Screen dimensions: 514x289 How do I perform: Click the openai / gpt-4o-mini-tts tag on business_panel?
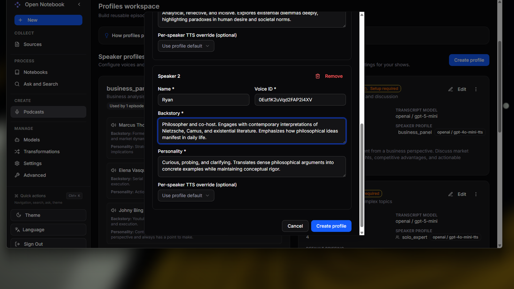pos(460,132)
